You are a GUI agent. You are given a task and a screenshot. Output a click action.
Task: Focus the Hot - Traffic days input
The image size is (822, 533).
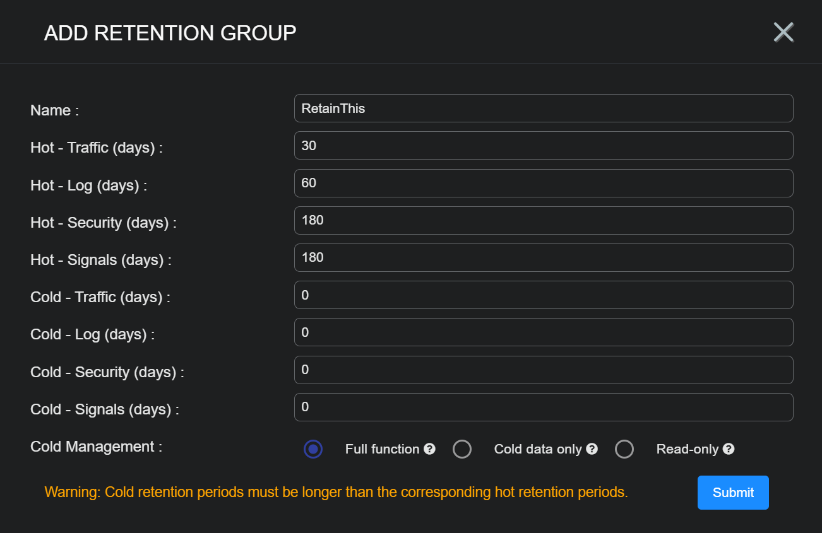(543, 146)
